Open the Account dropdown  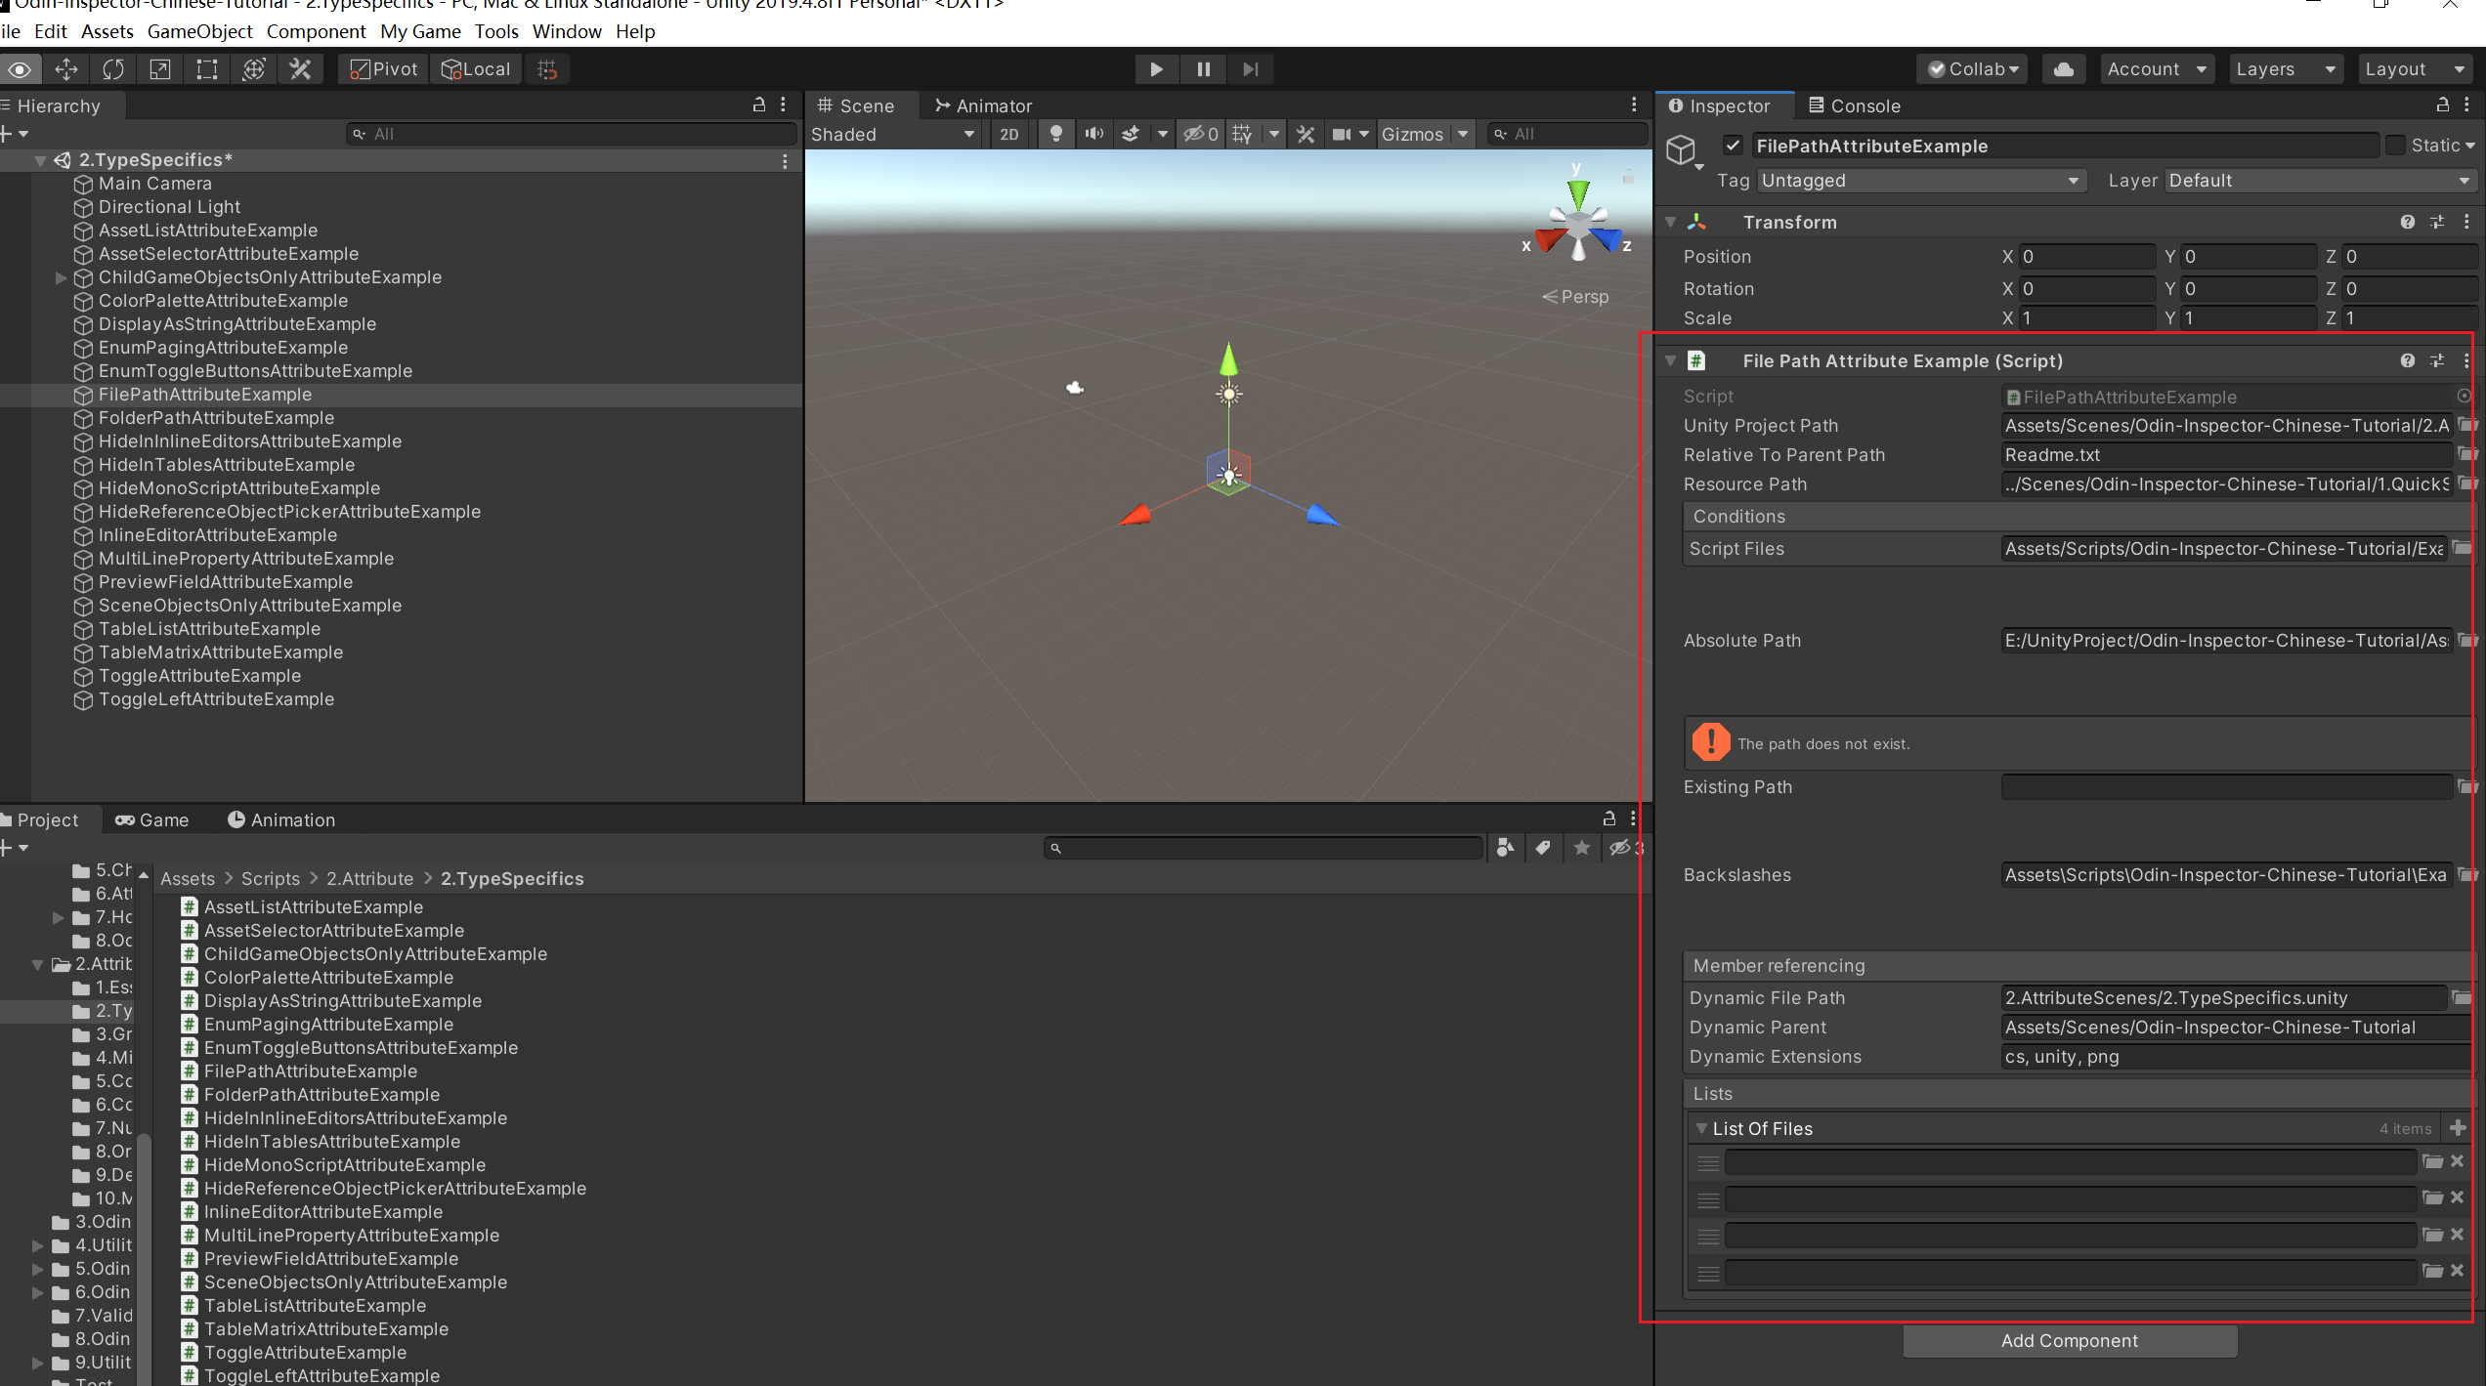pyautogui.click(x=2157, y=69)
